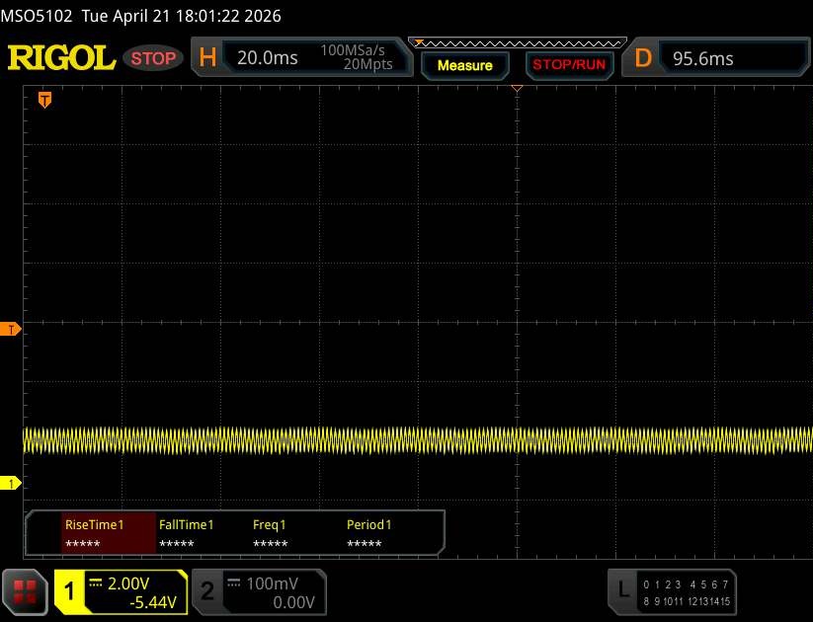813x622 pixels.
Task: Click the yellow channel 1 waveform trace
Action: (418, 440)
